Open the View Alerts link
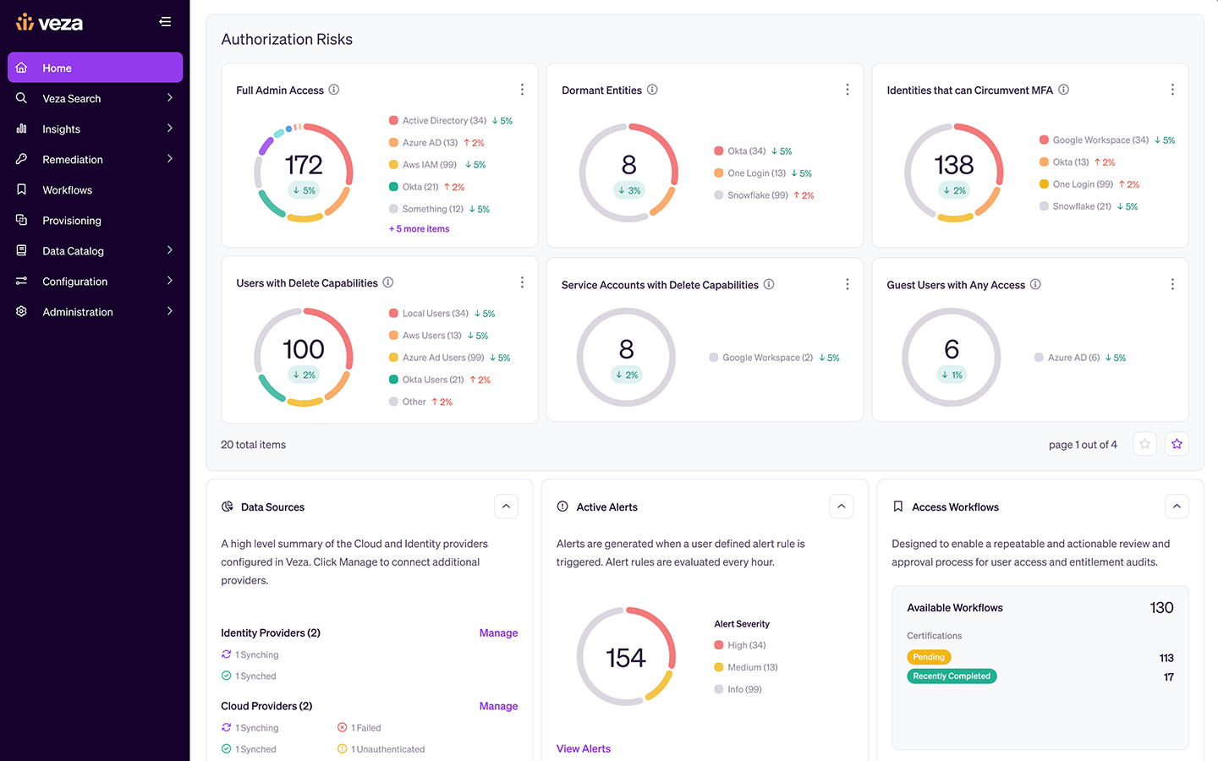Viewport: 1218px width, 761px height. click(584, 748)
